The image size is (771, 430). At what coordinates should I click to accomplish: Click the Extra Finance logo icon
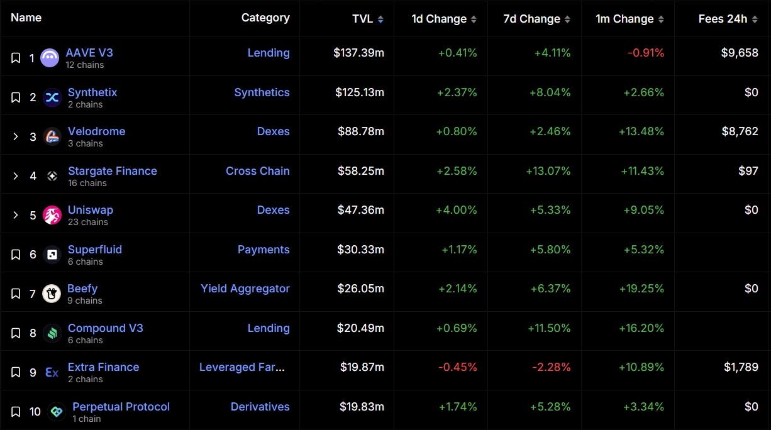[x=52, y=372]
